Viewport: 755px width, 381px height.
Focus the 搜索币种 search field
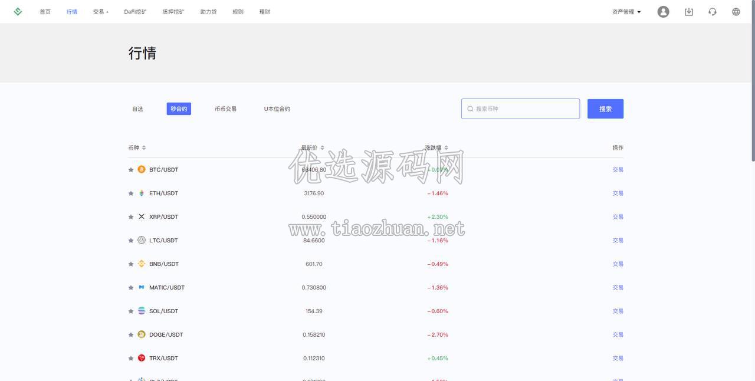[x=520, y=109]
